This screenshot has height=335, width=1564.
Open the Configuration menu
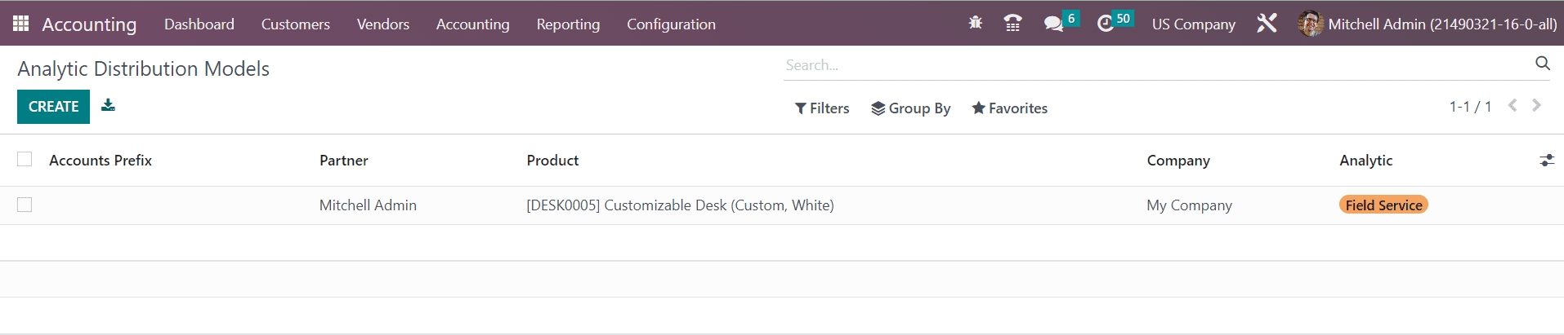point(671,24)
